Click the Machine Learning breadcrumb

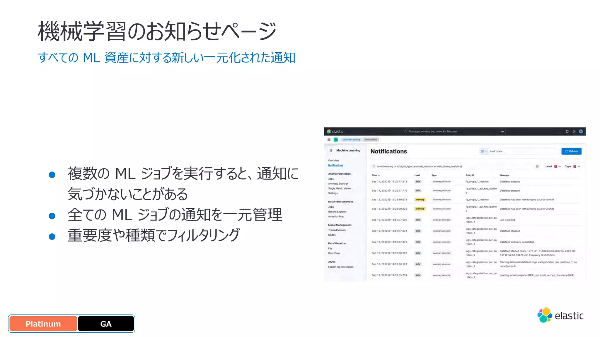click(351, 140)
